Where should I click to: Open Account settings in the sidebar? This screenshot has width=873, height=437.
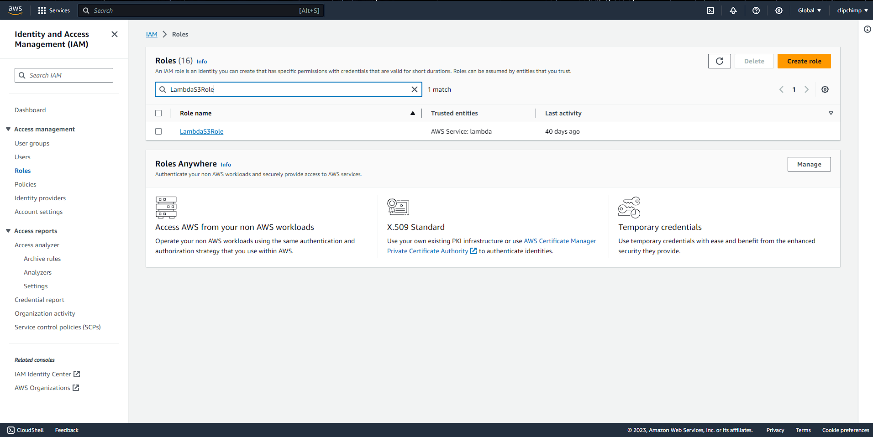point(39,212)
